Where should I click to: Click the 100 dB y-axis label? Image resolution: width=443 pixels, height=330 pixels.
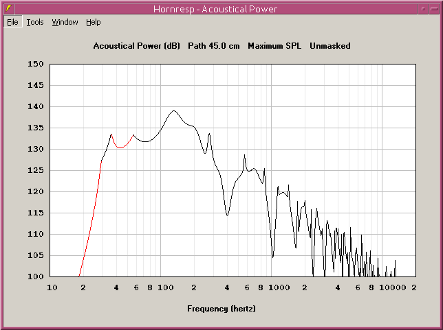(36, 276)
